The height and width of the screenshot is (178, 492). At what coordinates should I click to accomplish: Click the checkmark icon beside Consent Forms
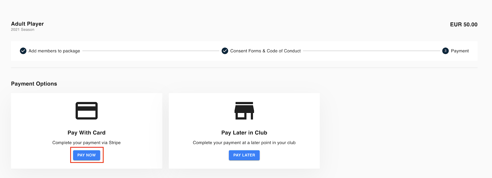pos(225,51)
